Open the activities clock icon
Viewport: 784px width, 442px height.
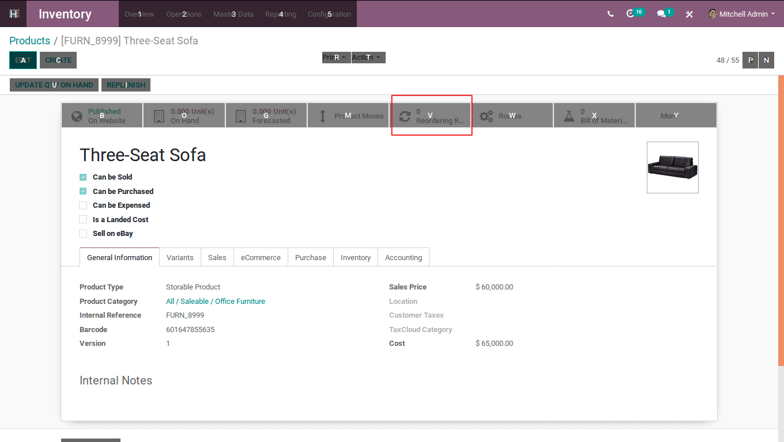634,13
